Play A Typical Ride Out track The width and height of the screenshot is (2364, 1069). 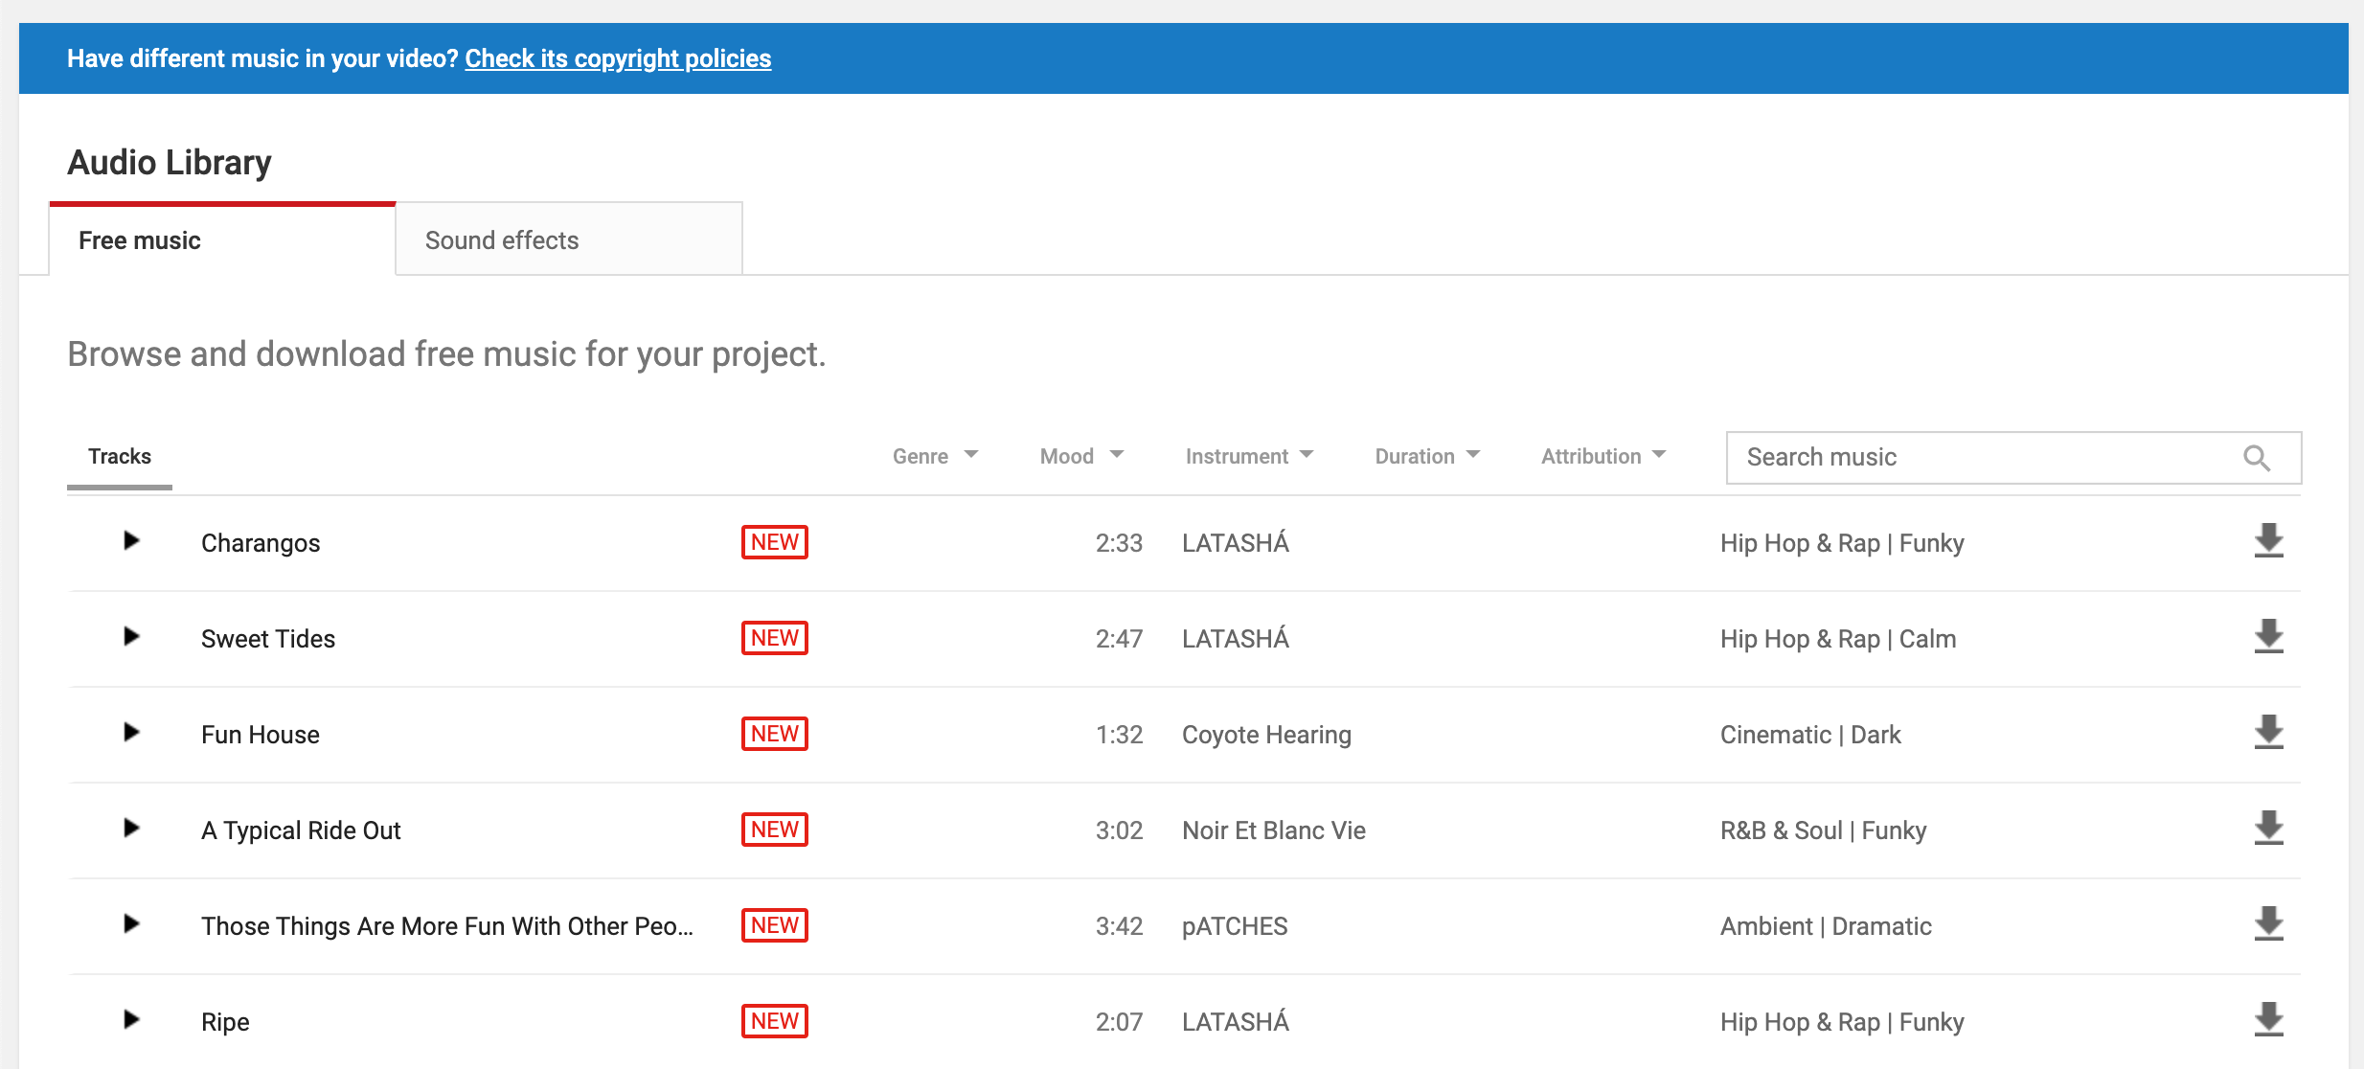point(131,829)
